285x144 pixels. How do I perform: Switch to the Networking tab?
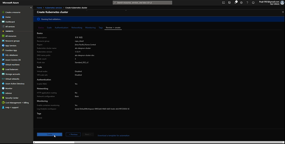[x=77, y=28]
